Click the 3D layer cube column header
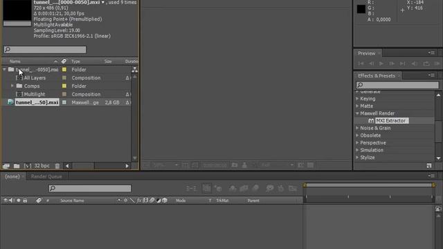443x249 pixels. (x=165, y=200)
